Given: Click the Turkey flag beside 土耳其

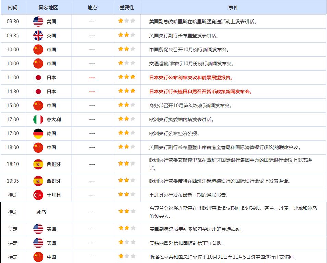Looking at the screenshot, I should tap(38, 195).
